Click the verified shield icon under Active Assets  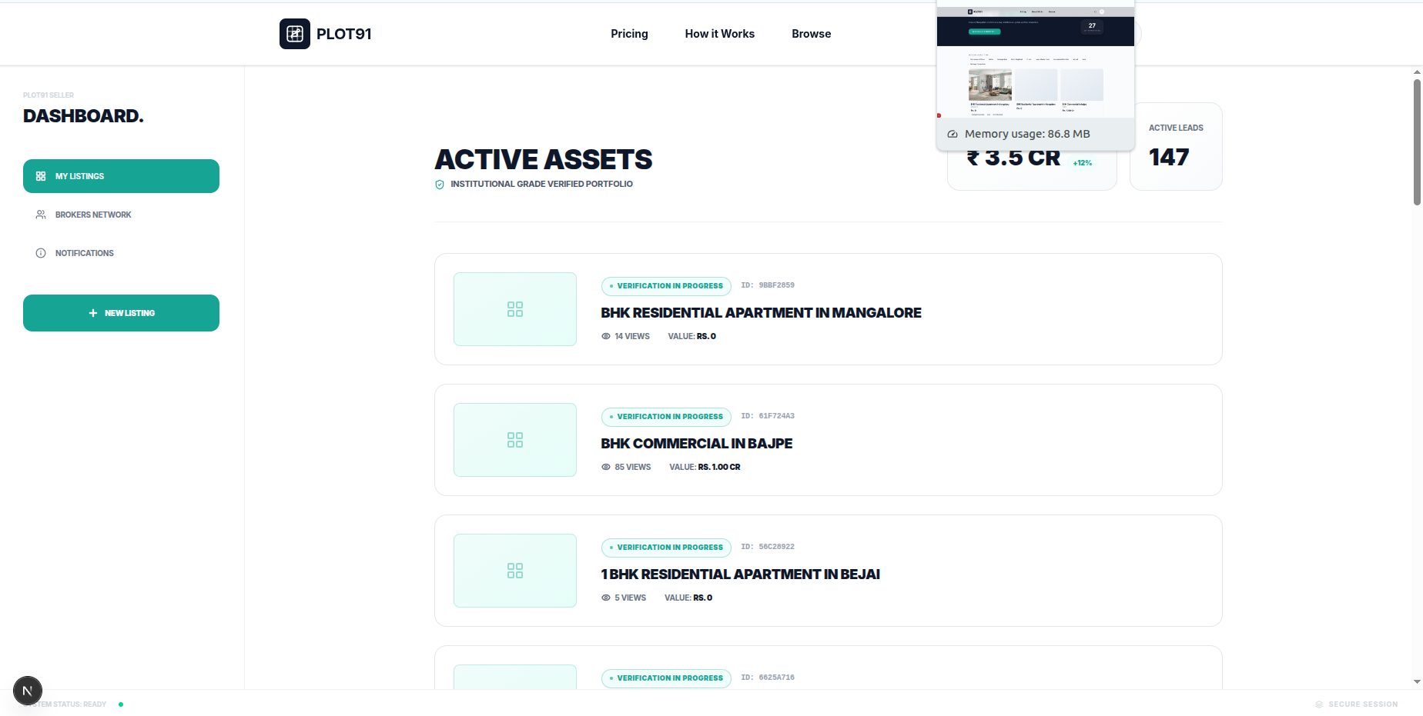click(440, 185)
